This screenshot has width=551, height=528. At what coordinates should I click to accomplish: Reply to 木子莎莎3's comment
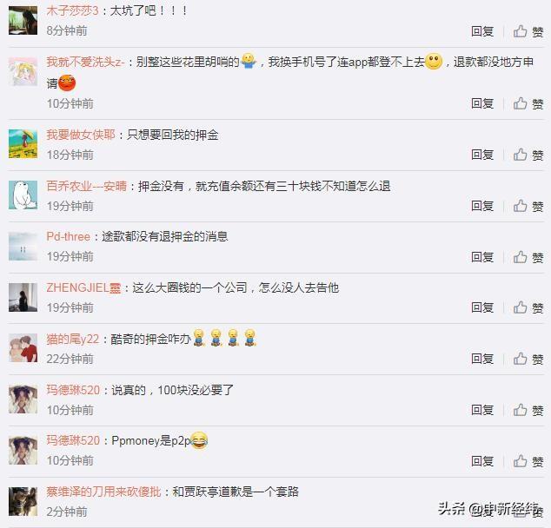[482, 31]
